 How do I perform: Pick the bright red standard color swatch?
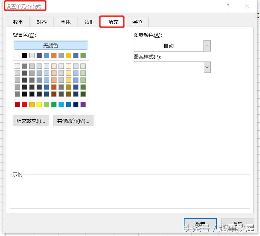coord(25,105)
